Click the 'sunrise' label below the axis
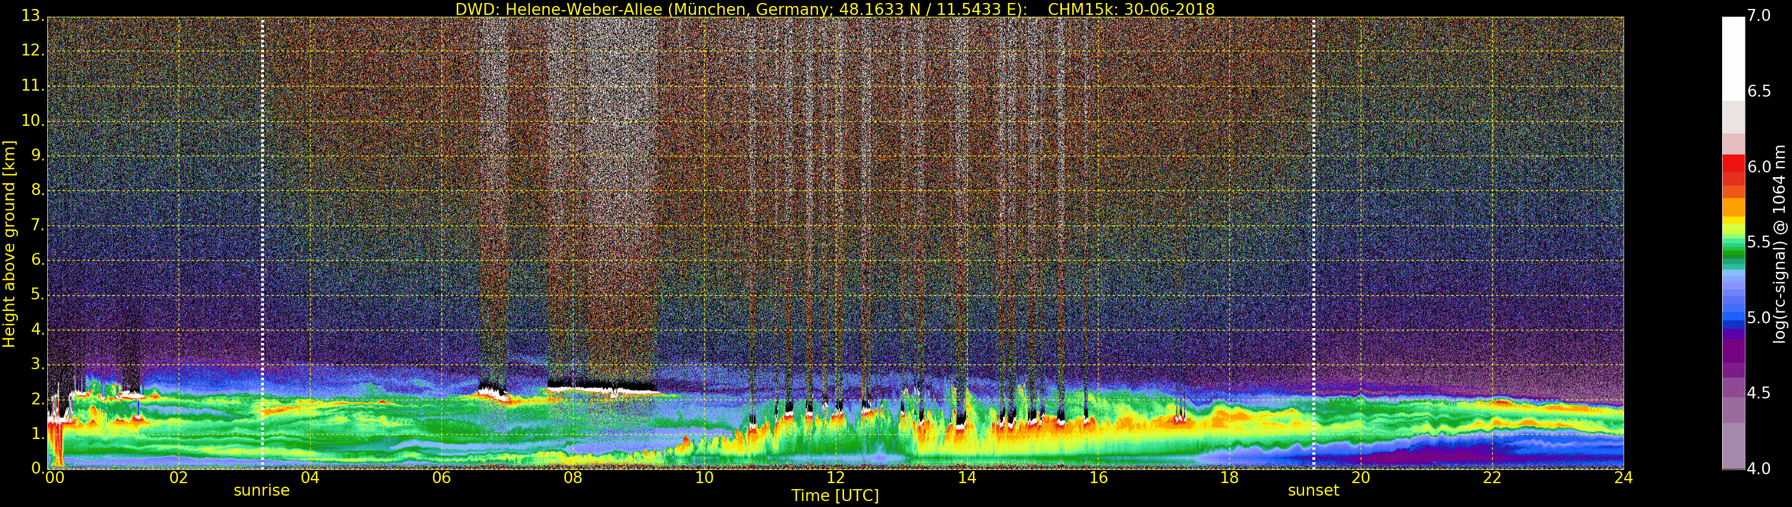The height and width of the screenshot is (507, 1792). (262, 490)
